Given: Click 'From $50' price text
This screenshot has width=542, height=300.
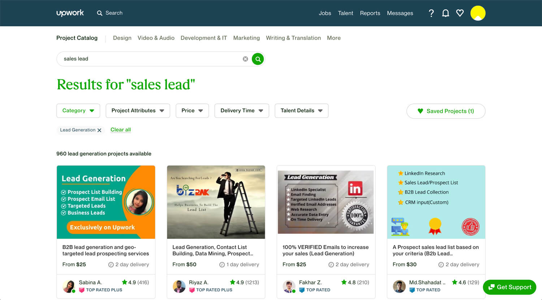Looking at the screenshot, I should (184, 264).
